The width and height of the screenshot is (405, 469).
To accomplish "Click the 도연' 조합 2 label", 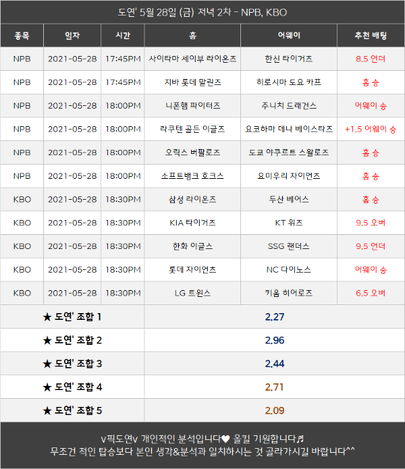I will pos(78,340).
